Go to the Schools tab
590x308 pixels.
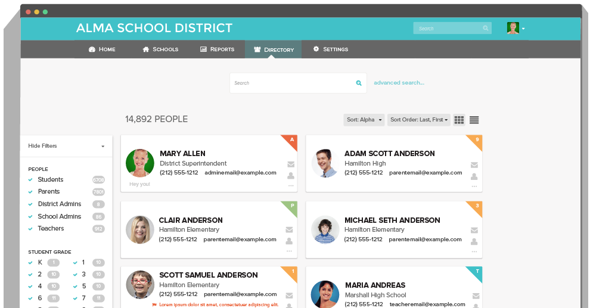tap(160, 49)
